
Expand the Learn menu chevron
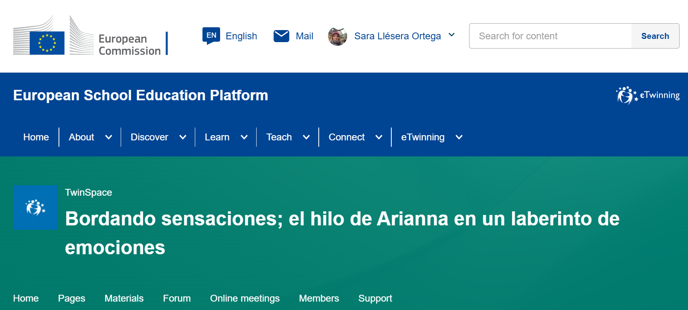(244, 137)
